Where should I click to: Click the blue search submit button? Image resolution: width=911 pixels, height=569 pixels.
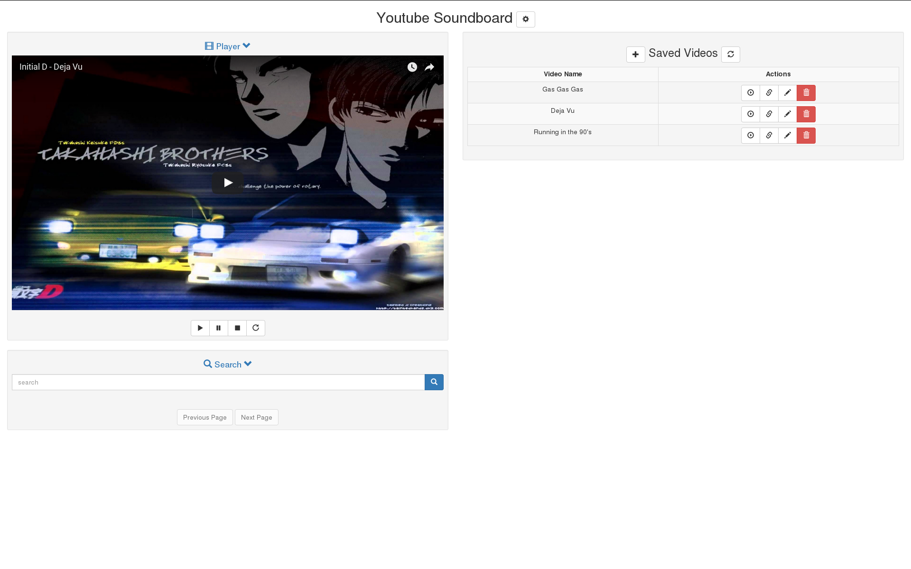(434, 383)
